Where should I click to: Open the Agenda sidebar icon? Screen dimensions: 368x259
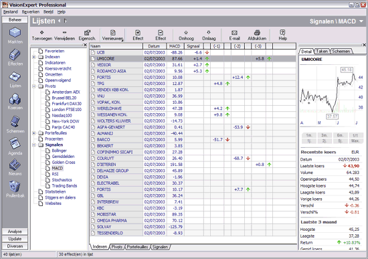click(15, 147)
